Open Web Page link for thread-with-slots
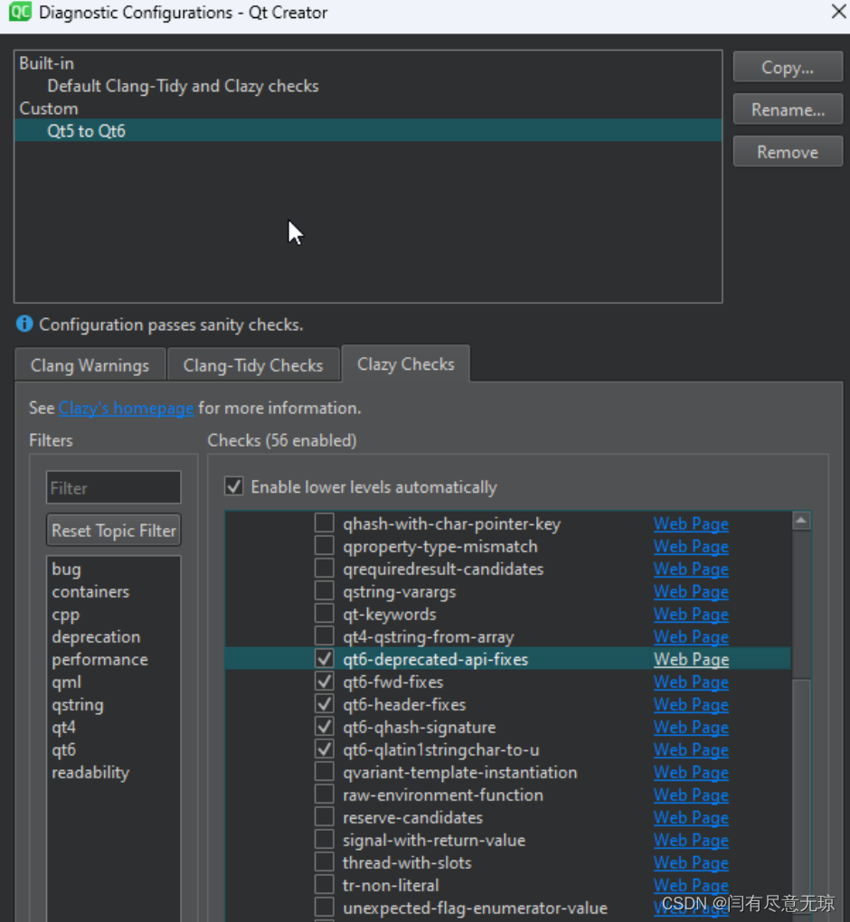 tap(691, 862)
